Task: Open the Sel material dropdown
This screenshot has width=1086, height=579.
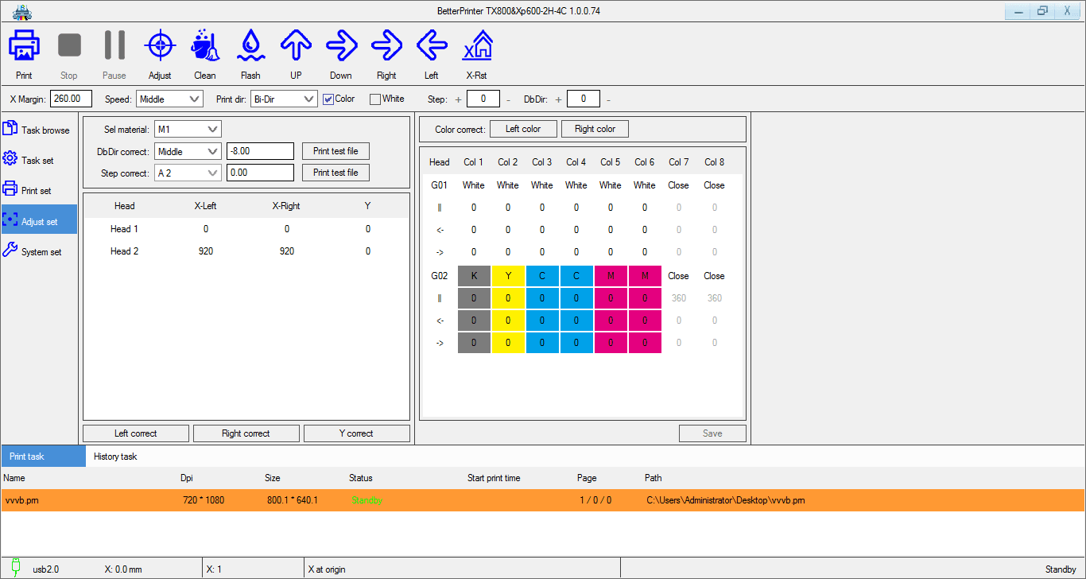Action: pos(188,129)
